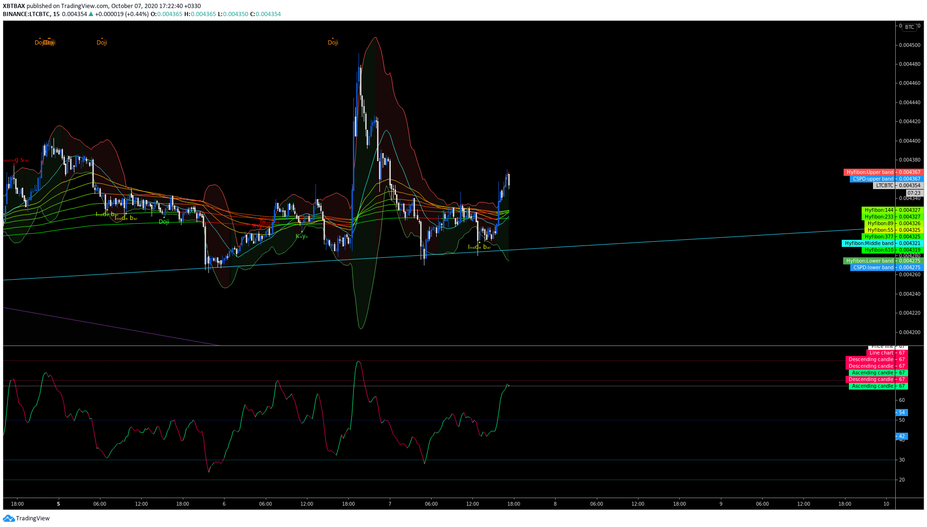Click the BTC currency label on the price axis
Image resolution: width=927 pixels, height=527 pixels.
click(x=909, y=27)
